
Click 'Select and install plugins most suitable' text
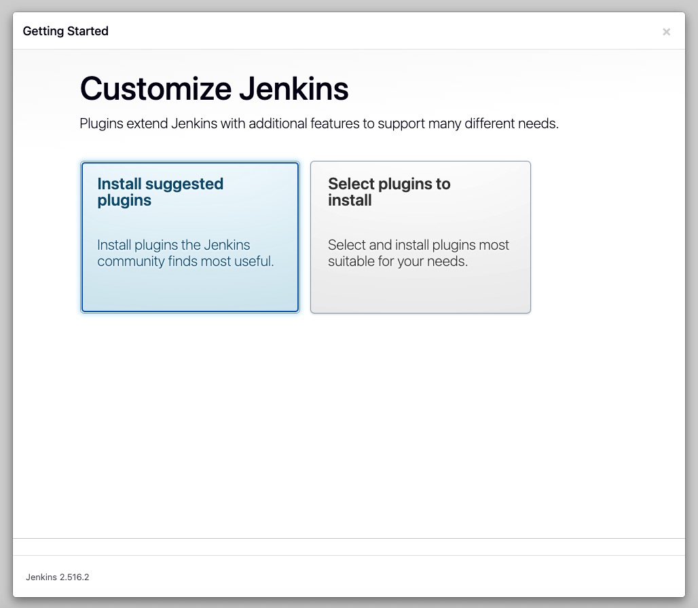pyautogui.click(x=418, y=245)
